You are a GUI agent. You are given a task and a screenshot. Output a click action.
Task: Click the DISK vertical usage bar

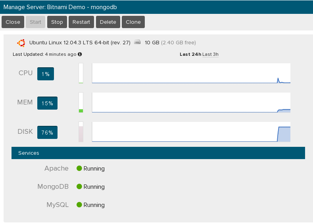tap(81, 132)
